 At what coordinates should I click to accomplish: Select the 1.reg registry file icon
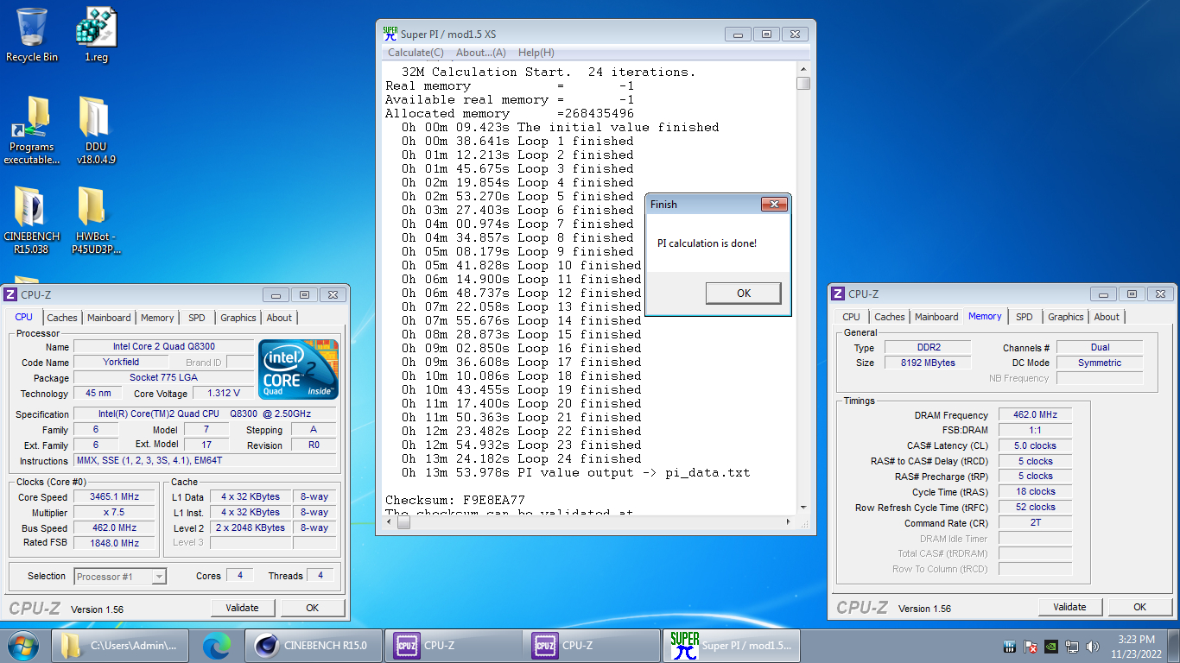tap(96, 35)
